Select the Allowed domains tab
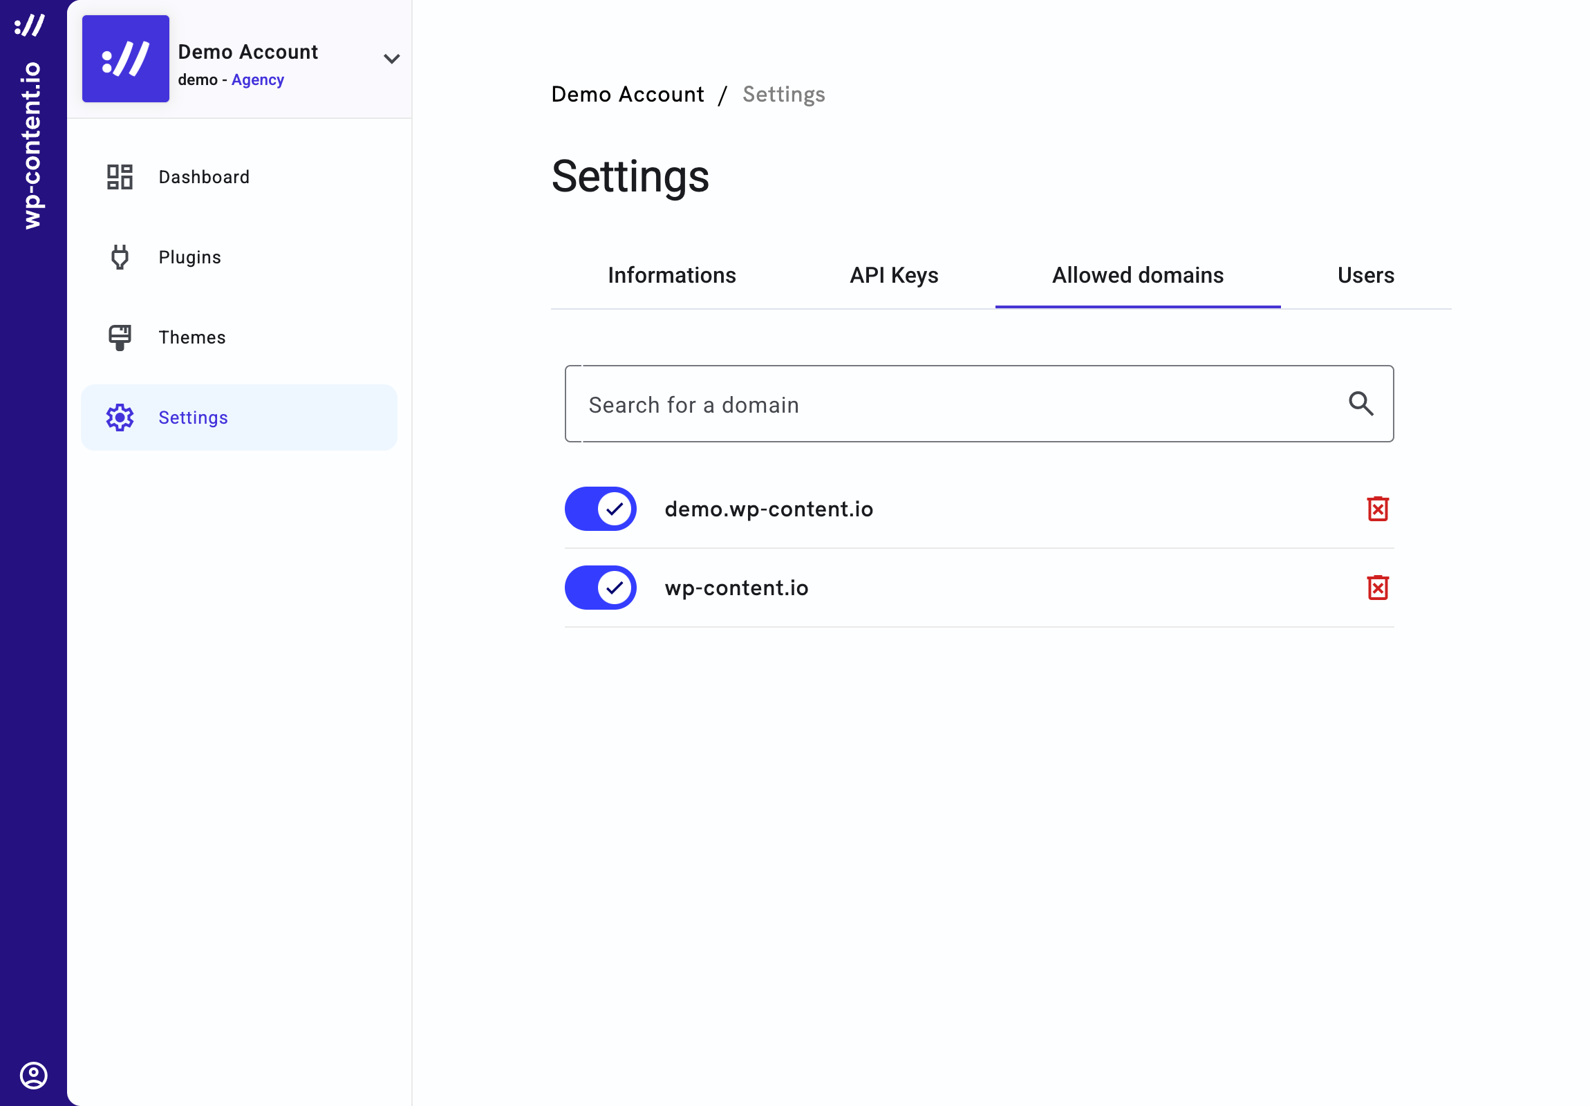The height and width of the screenshot is (1106, 1590). 1137,276
